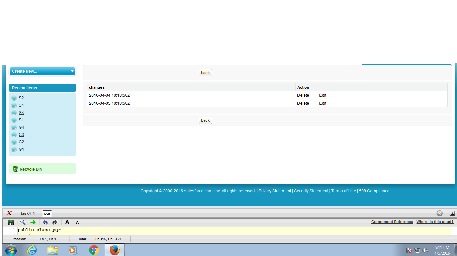Delete the 2016-04-05 change row

[303, 103]
